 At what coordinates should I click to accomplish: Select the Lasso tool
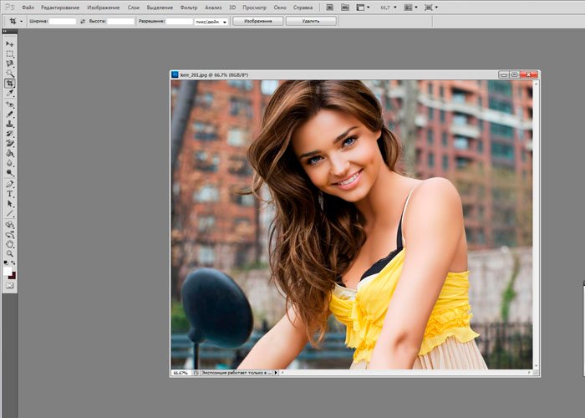[10, 63]
